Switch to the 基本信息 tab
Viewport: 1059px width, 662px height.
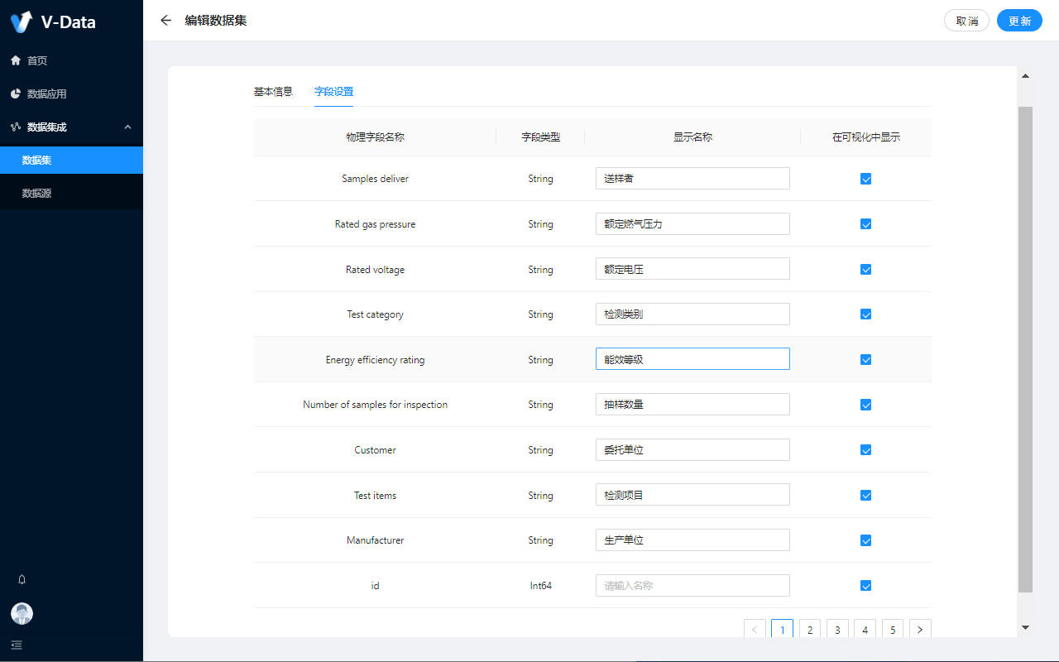tap(273, 92)
